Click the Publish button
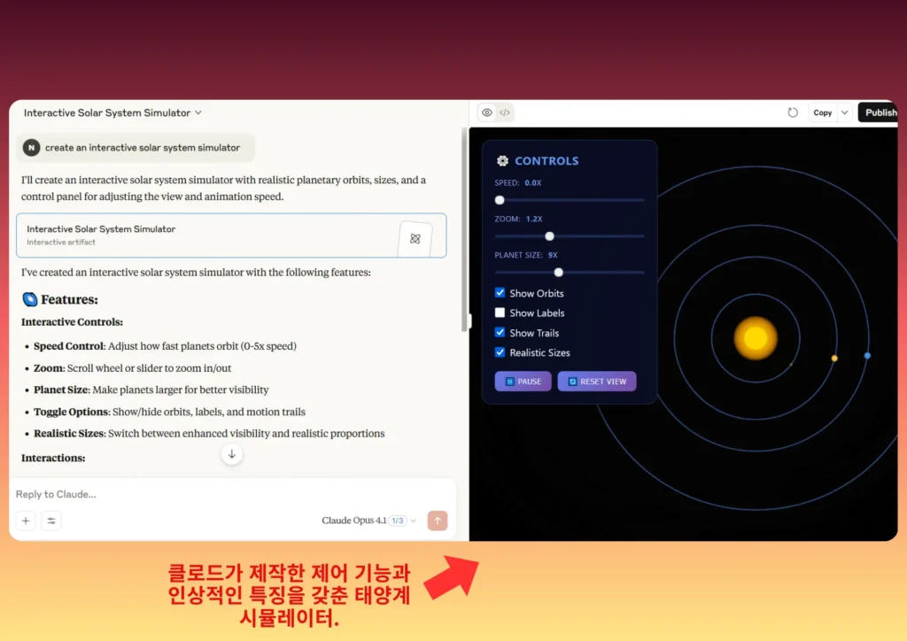The height and width of the screenshot is (641, 907). (880, 112)
